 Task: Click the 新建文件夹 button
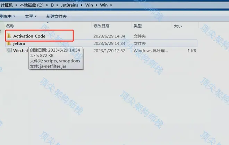click(57, 16)
